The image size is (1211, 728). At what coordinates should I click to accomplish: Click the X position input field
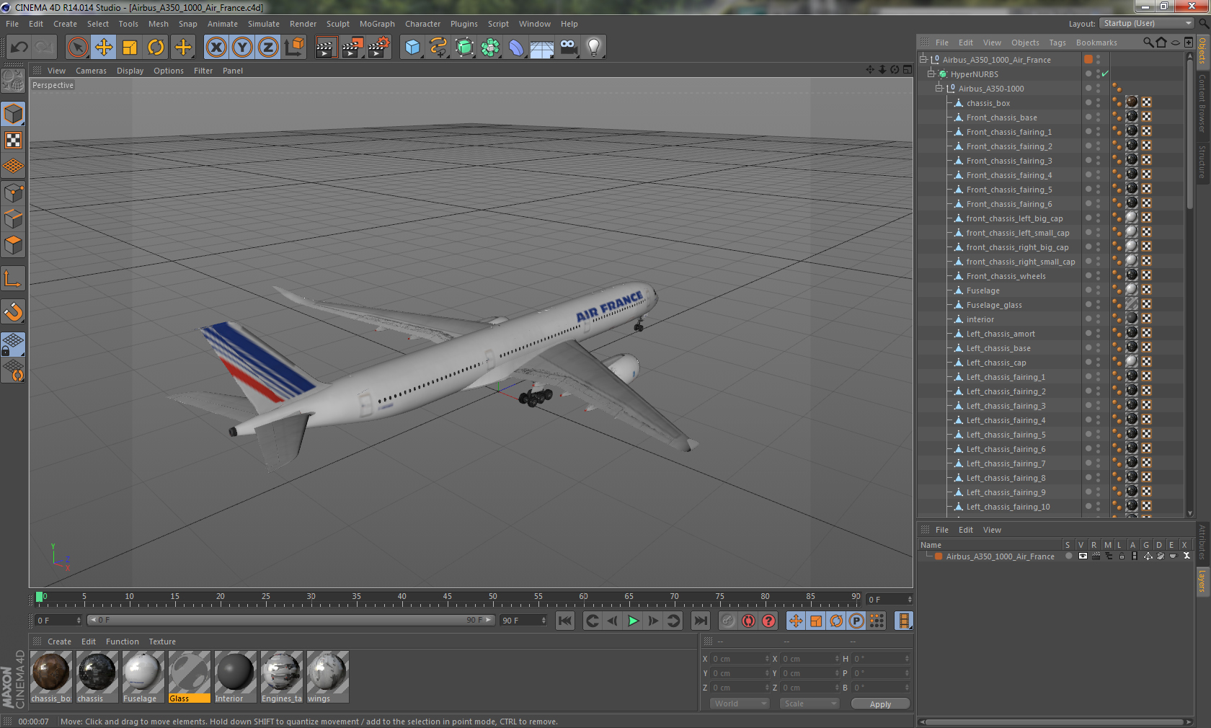[x=740, y=659]
